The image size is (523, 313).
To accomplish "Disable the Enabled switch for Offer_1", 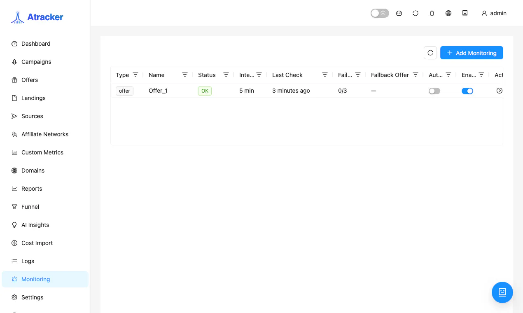I will point(467,91).
